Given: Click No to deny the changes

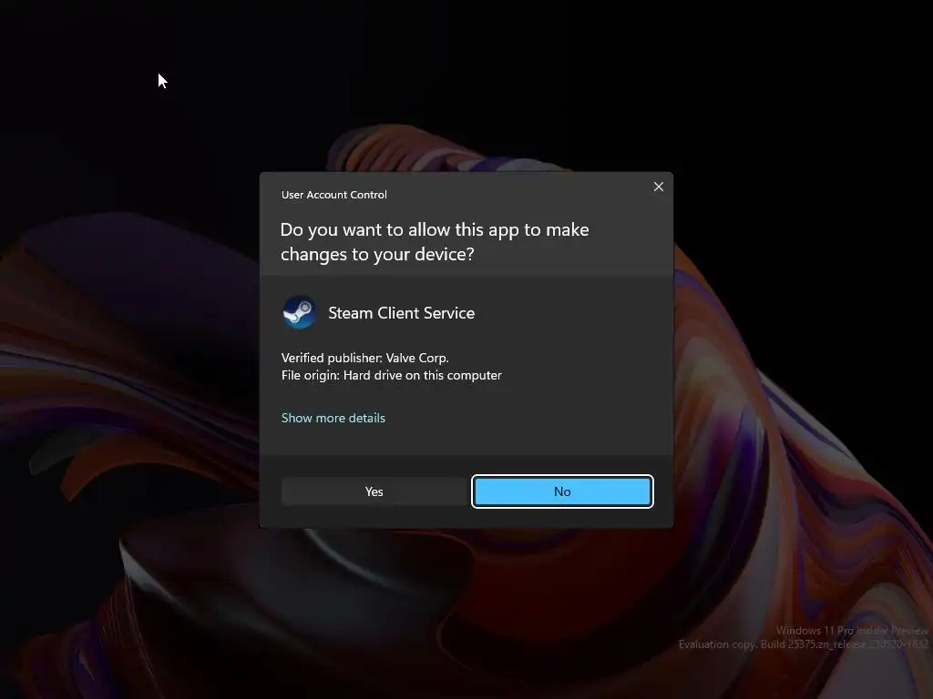Looking at the screenshot, I should click(x=562, y=491).
